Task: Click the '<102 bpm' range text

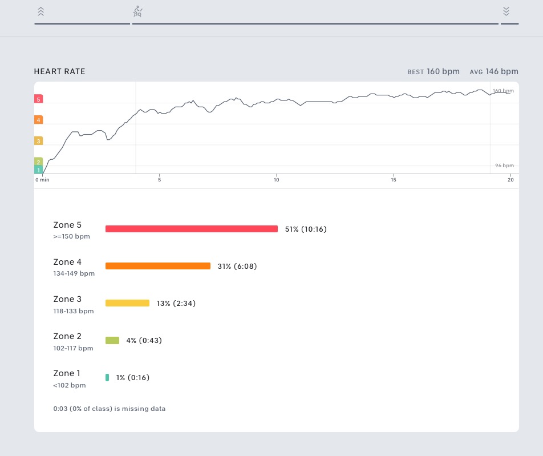Action: coord(69,385)
